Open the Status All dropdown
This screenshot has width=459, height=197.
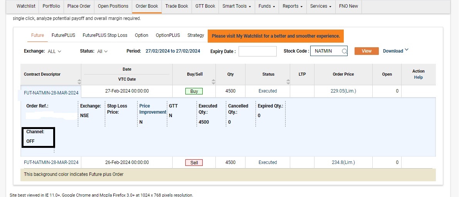[x=103, y=51]
